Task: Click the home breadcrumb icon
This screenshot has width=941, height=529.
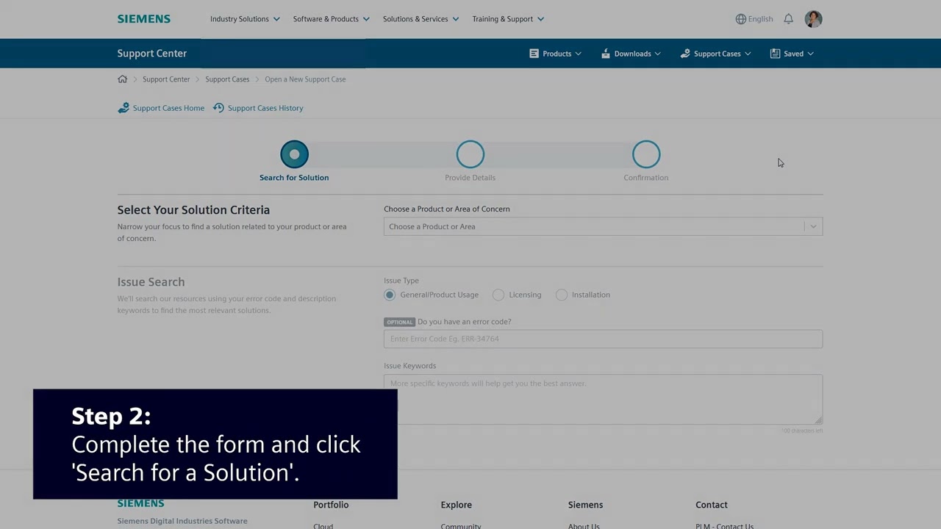Action: [x=122, y=79]
